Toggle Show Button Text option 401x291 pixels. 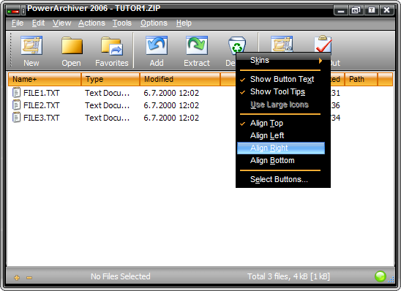(281, 79)
